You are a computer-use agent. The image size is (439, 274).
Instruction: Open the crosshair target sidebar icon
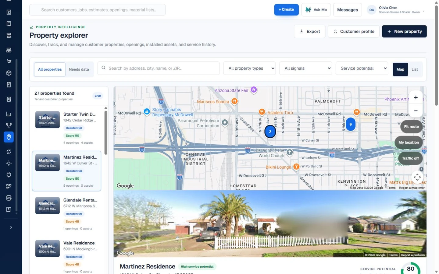(x=9, y=163)
